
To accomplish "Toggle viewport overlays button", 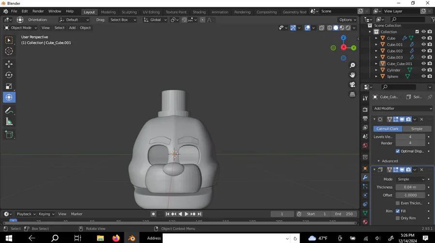I will coord(307,28).
